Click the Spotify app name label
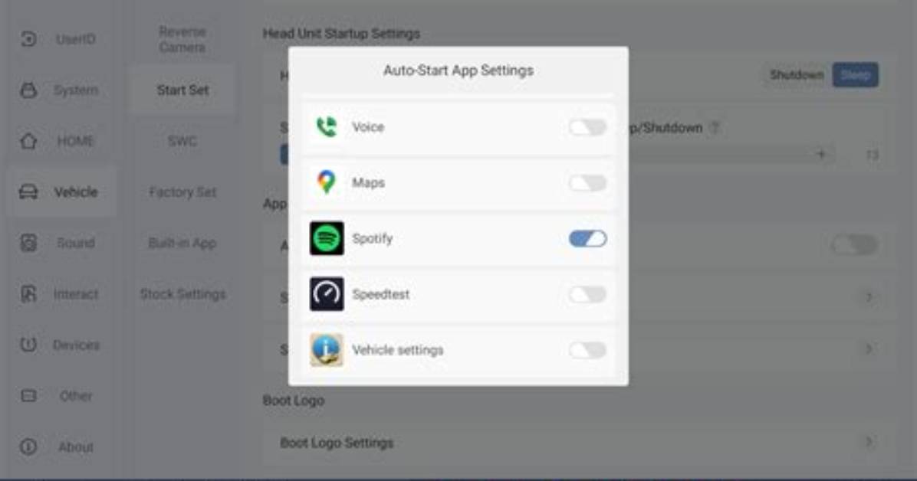Viewport: 917px width, 481px height. coord(372,238)
